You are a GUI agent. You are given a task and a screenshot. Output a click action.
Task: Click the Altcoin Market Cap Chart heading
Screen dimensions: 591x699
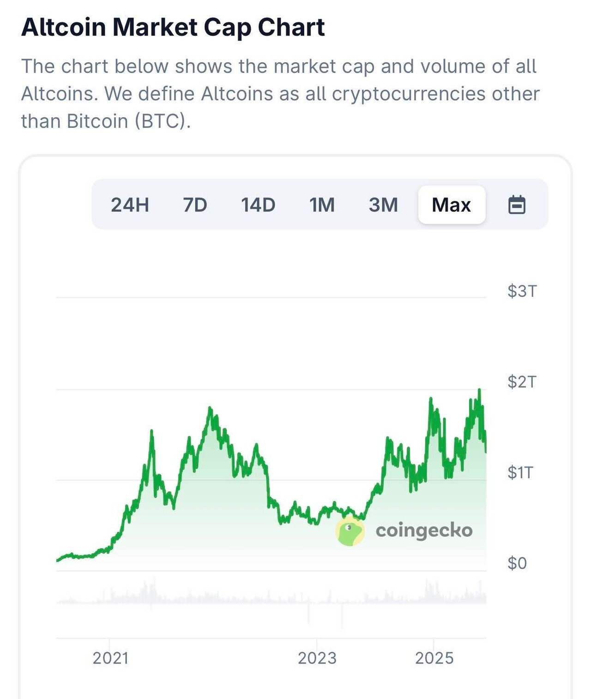pos(173,27)
